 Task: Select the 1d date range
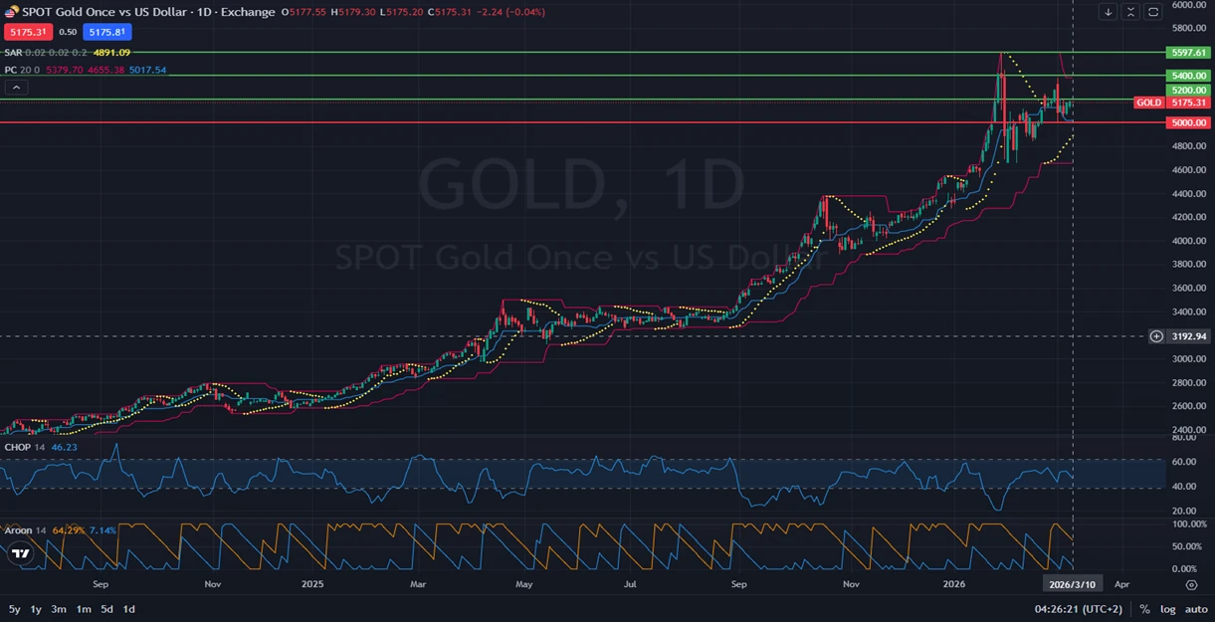pos(128,609)
